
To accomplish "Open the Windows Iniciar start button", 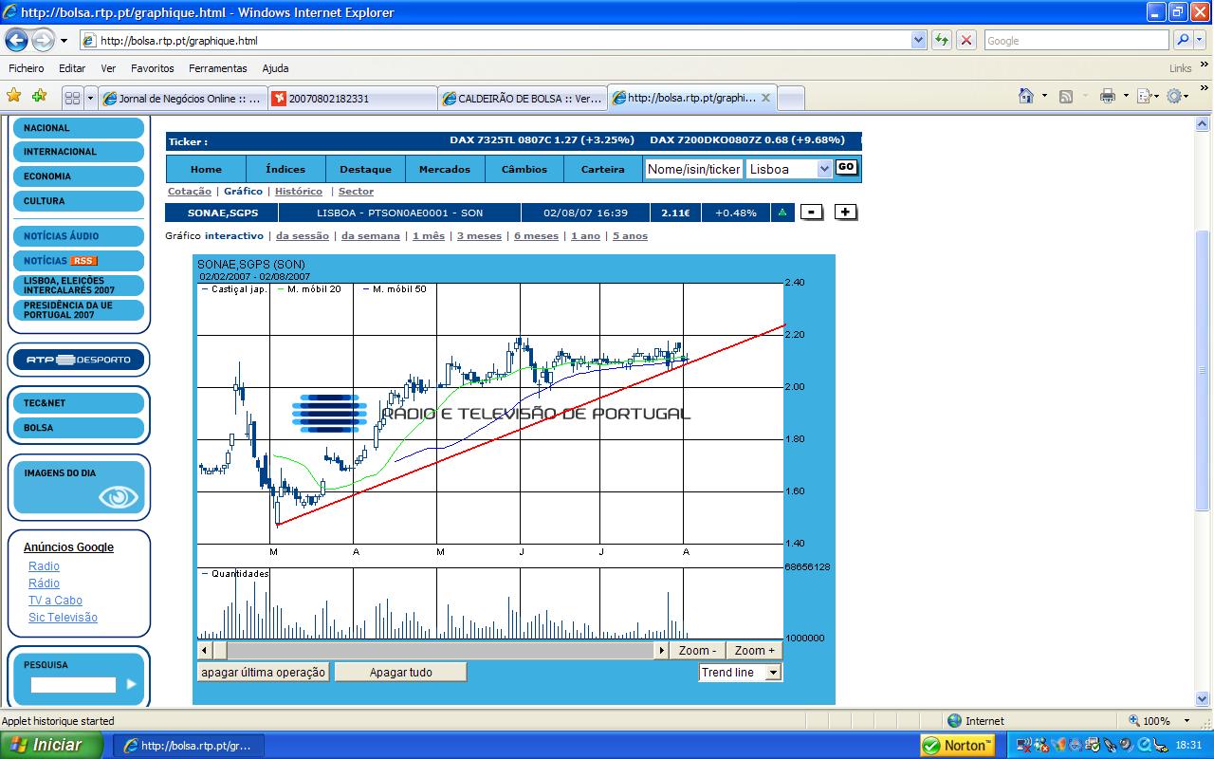I will [x=51, y=745].
